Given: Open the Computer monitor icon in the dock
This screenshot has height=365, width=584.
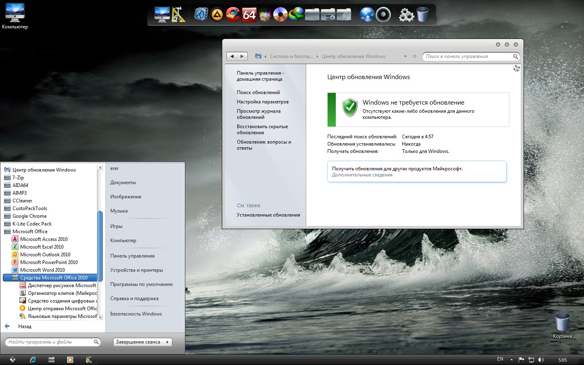Looking at the screenshot, I should (x=162, y=15).
